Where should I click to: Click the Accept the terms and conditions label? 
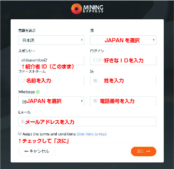49,134
